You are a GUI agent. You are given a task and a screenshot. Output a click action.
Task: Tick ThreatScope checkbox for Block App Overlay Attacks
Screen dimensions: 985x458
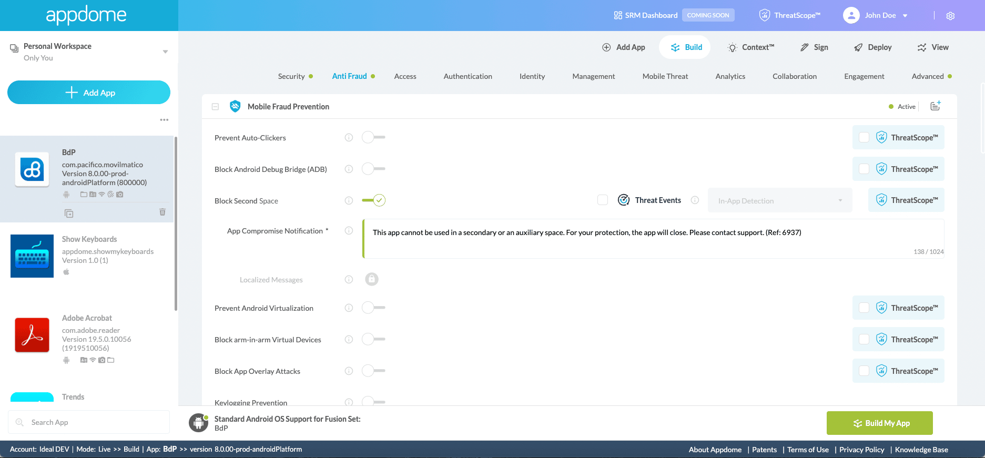tap(864, 371)
